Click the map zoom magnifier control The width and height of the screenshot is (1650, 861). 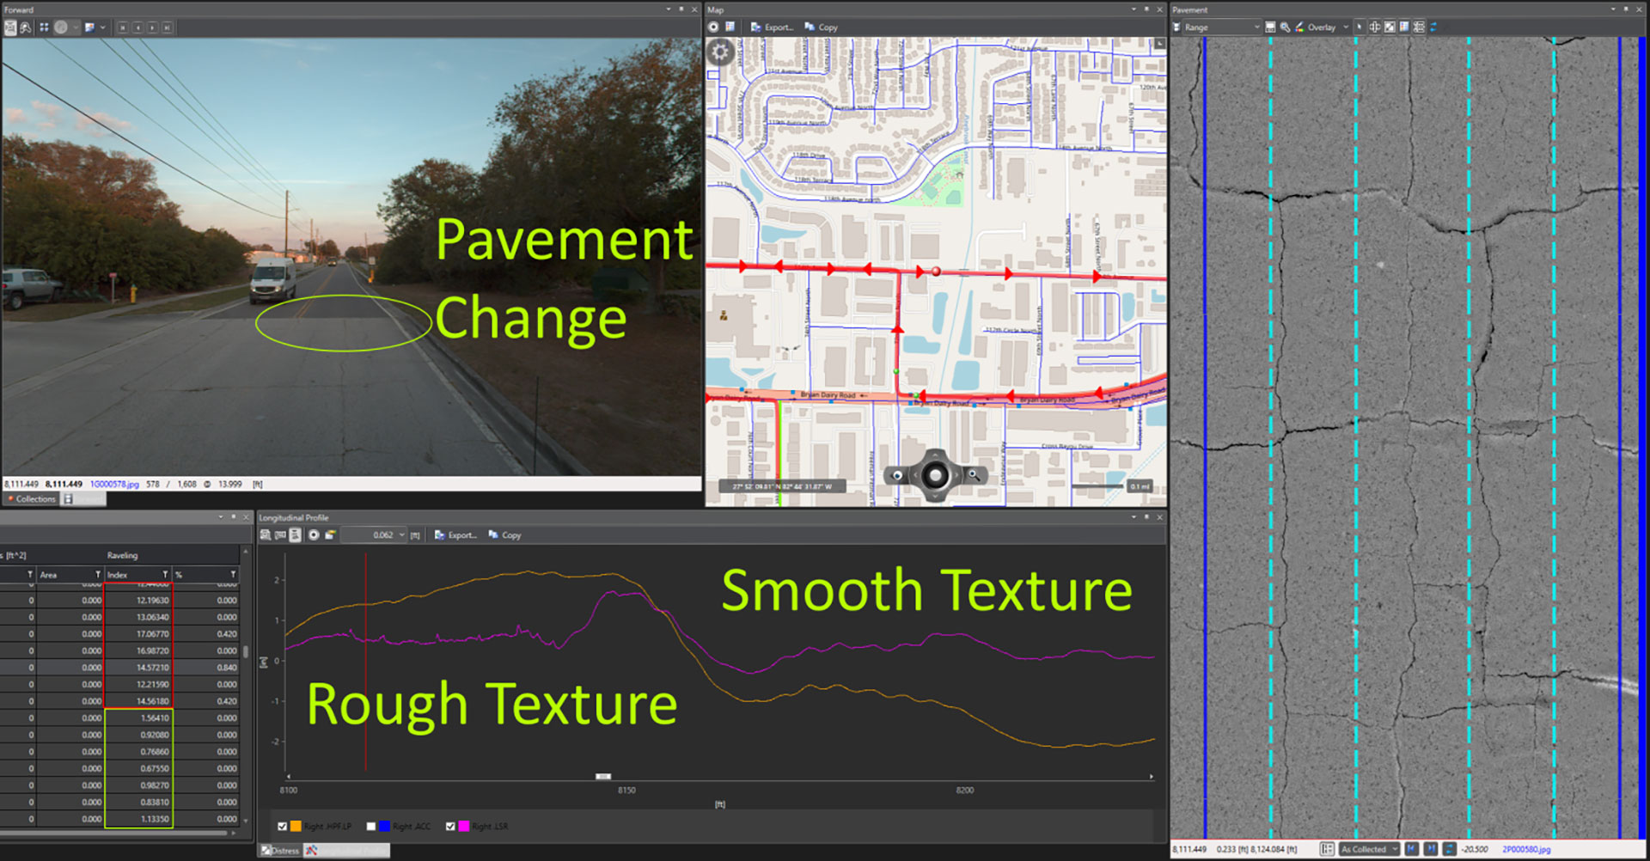point(973,474)
